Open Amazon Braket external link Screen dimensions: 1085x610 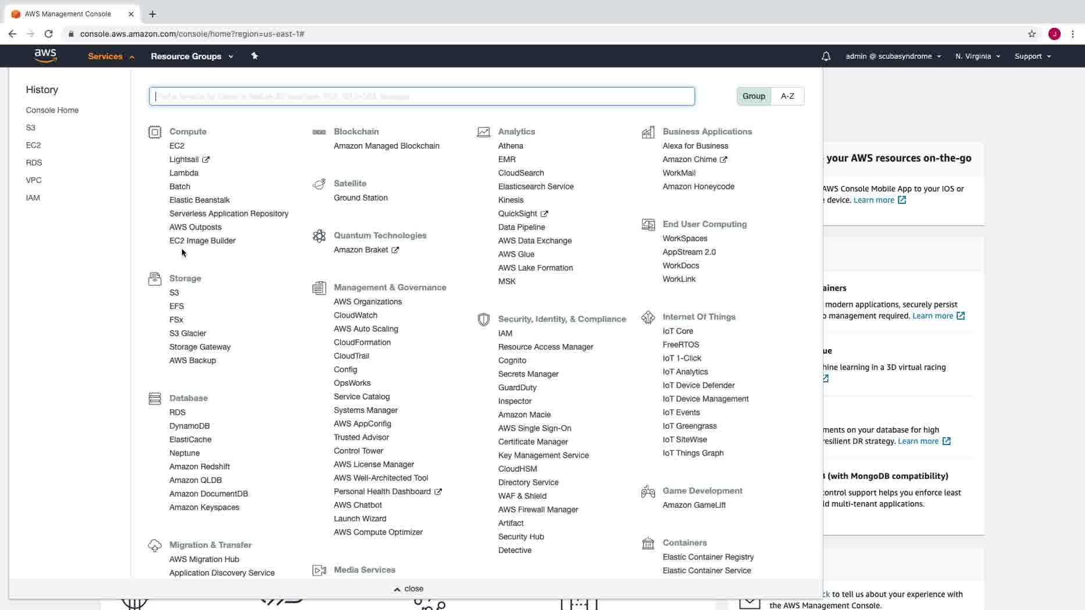tap(366, 250)
